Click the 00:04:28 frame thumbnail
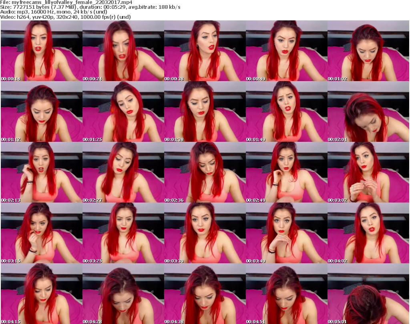 (x=123, y=294)
